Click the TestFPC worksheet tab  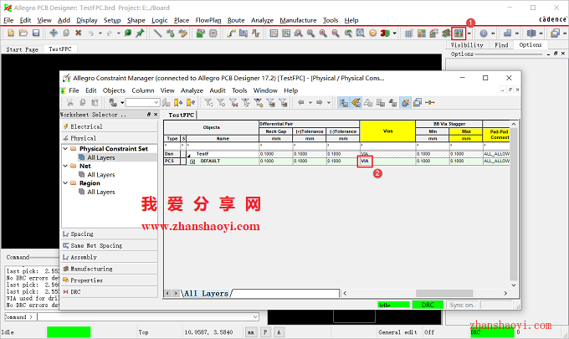[x=182, y=115]
